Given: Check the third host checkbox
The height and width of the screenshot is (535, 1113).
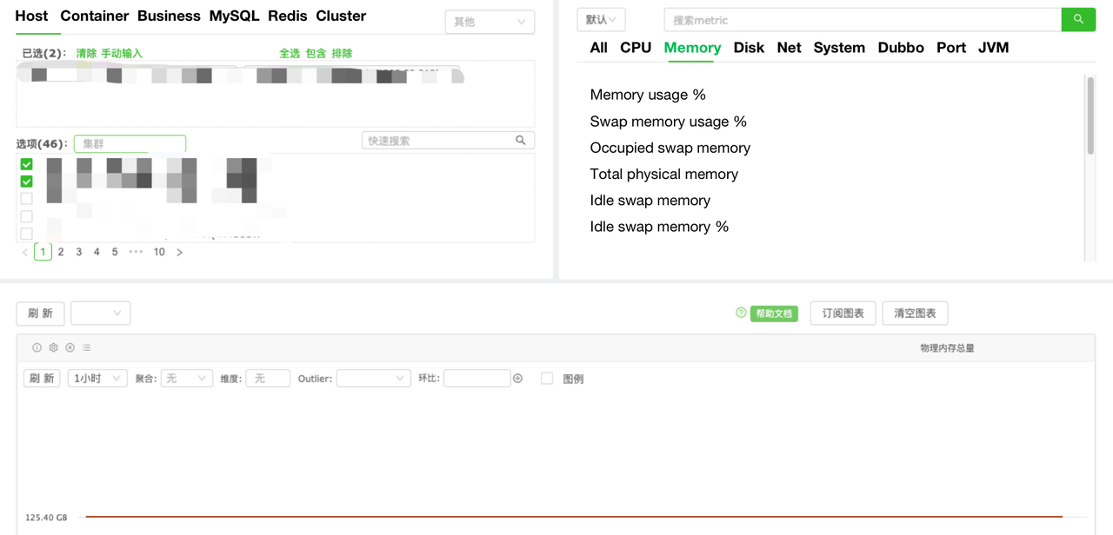Looking at the screenshot, I should (26, 199).
